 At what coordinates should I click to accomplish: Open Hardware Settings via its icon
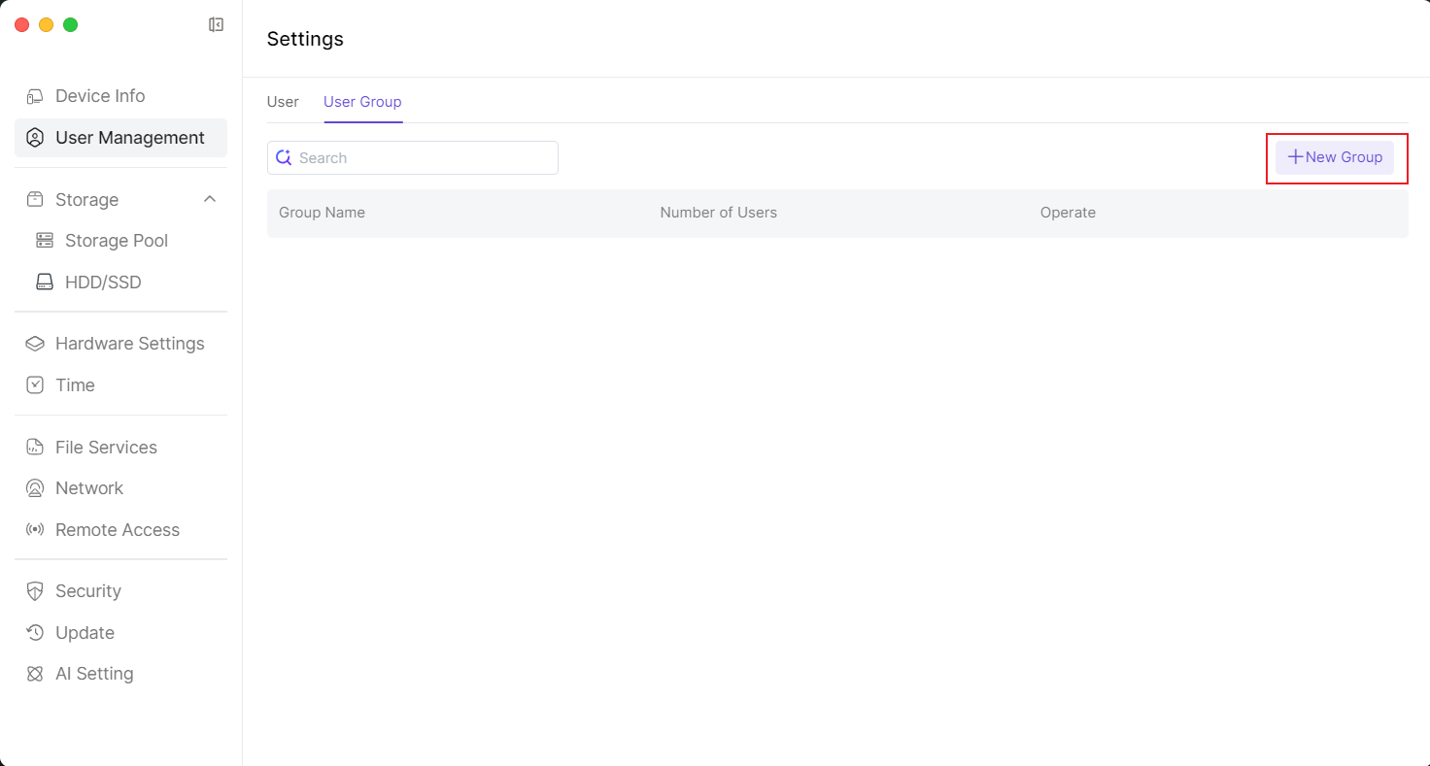point(35,344)
